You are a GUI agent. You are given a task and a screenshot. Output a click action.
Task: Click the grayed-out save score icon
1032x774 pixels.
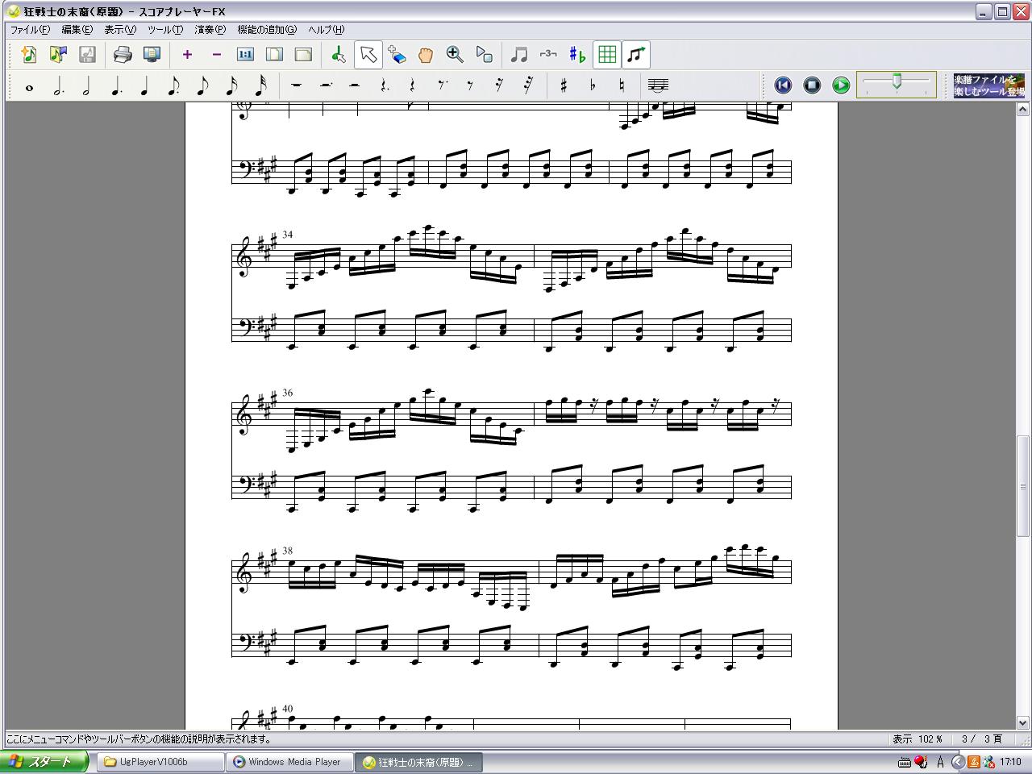pos(87,55)
